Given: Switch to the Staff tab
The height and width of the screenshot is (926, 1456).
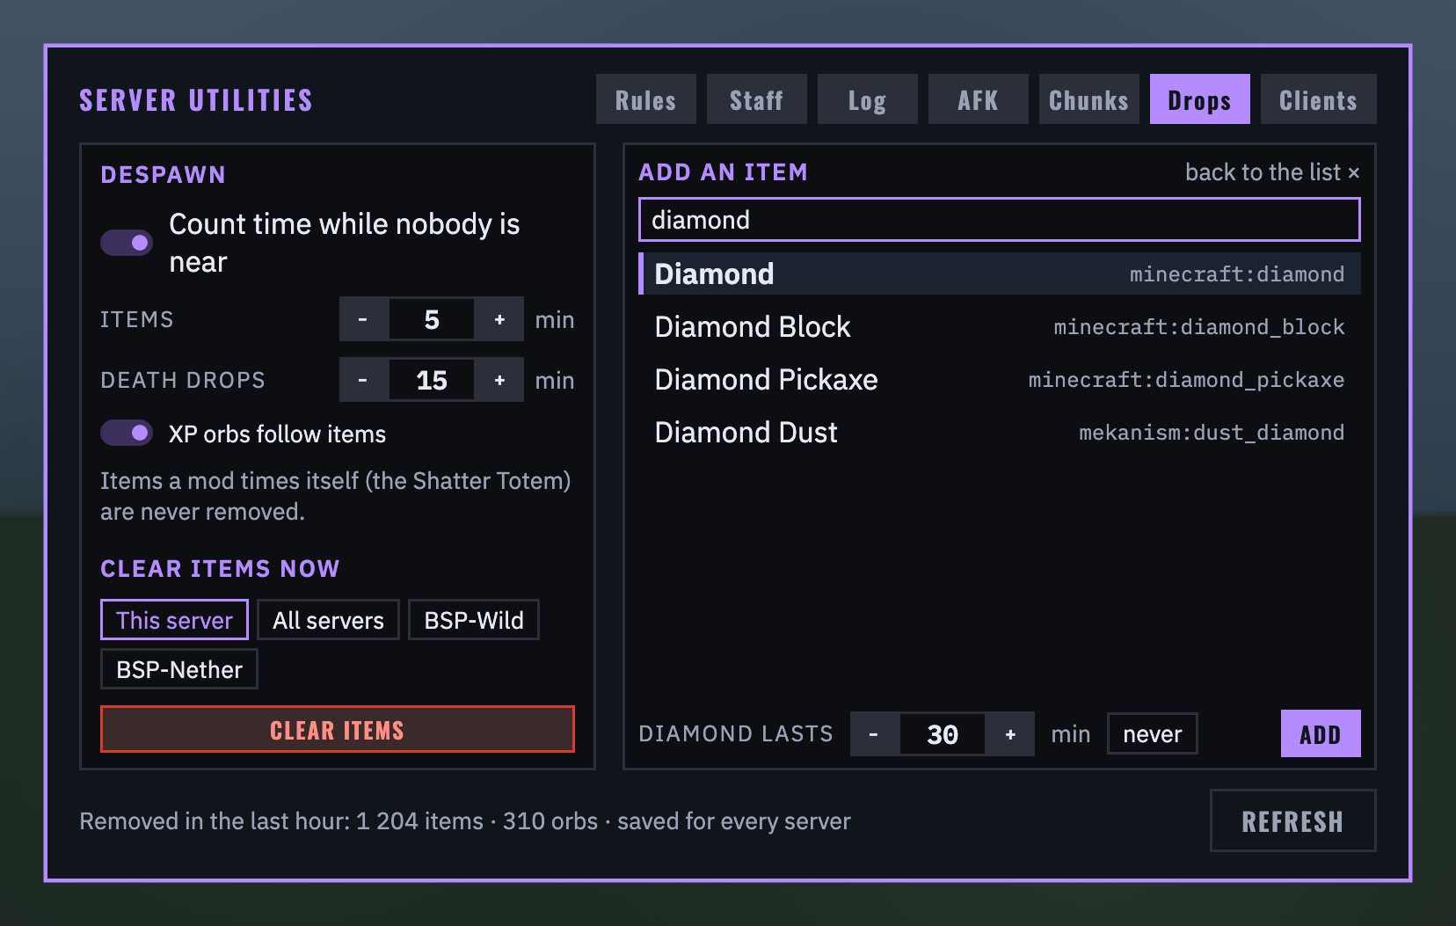Looking at the screenshot, I should pos(757,99).
